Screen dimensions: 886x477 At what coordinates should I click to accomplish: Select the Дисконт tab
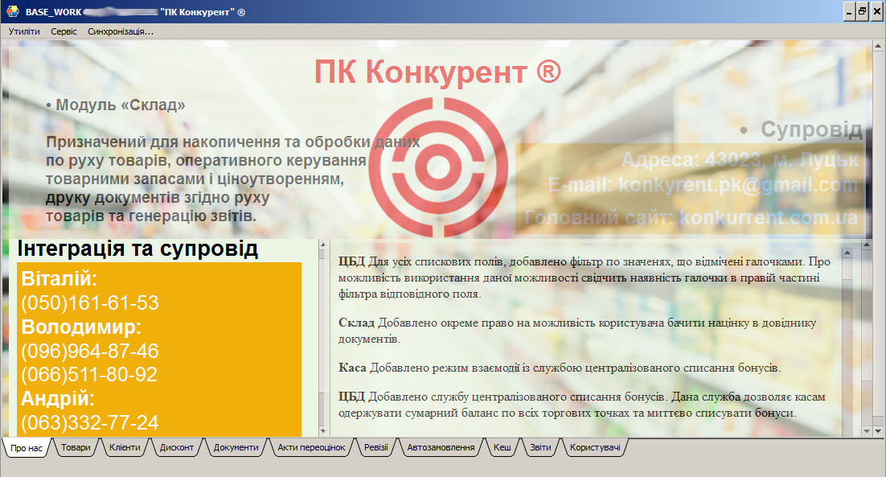(x=177, y=447)
